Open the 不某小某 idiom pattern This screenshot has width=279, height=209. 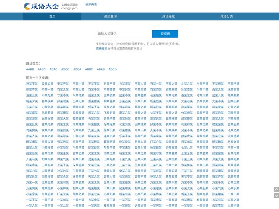coord(78,84)
